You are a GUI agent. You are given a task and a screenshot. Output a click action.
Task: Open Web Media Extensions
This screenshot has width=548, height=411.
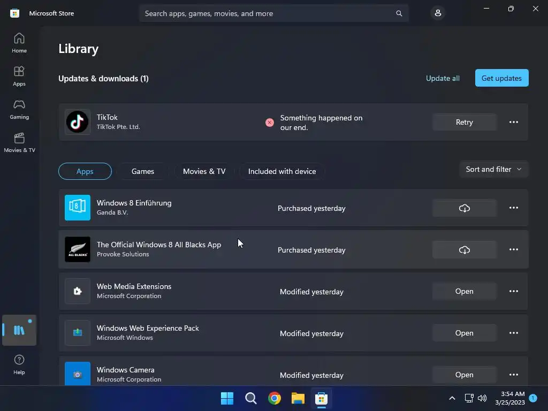(464, 291)
